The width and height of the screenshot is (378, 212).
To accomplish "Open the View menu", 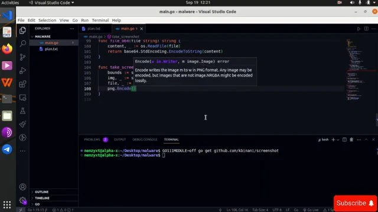I will pyautogui.click(x=64, y=20).
